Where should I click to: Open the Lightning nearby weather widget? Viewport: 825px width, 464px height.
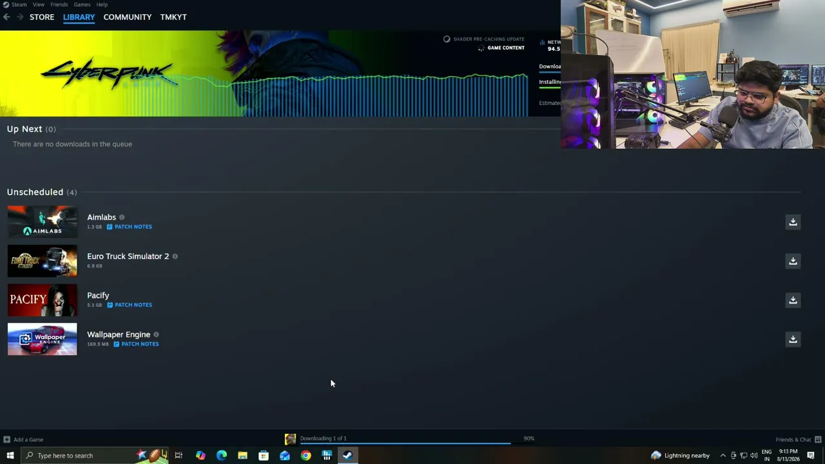680,456
